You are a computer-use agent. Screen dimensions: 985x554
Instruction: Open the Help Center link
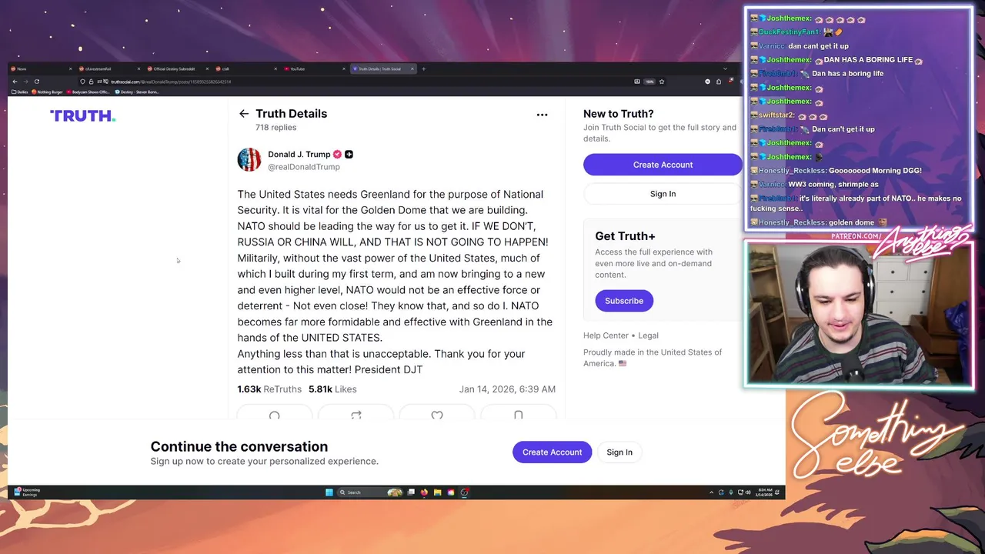[606, 335]
